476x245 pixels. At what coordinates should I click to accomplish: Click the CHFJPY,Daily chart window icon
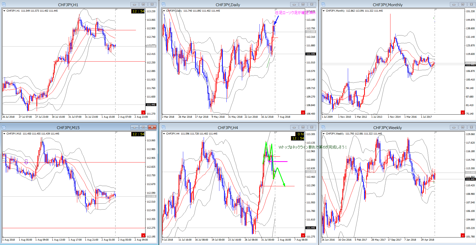point(164,4)
